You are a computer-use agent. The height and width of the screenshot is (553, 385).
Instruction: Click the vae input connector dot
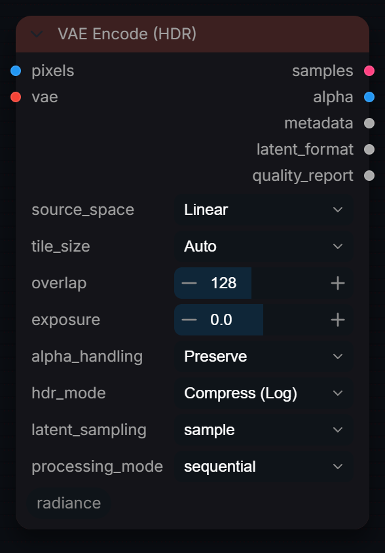[16, 97]
